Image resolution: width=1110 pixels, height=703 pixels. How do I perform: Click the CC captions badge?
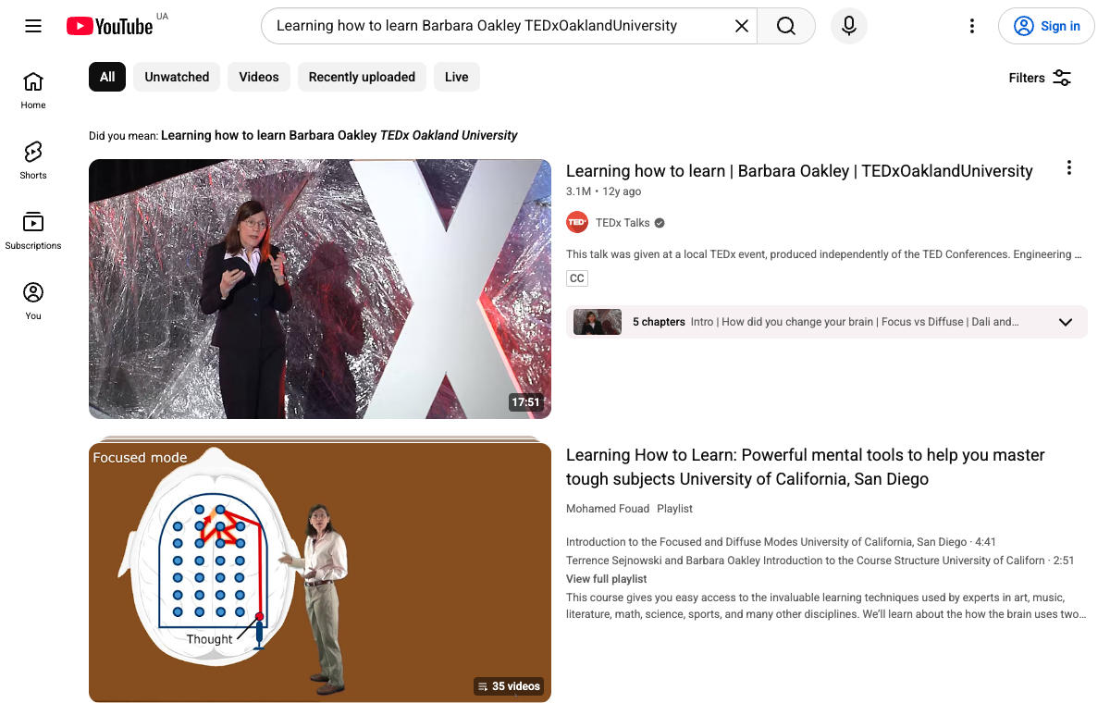[577, 278]
